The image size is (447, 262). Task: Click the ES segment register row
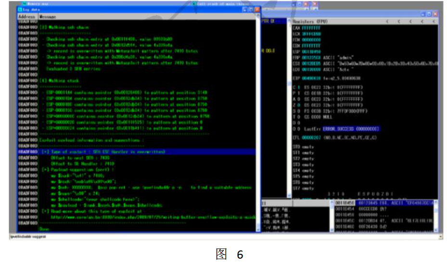tap(333, 87)
